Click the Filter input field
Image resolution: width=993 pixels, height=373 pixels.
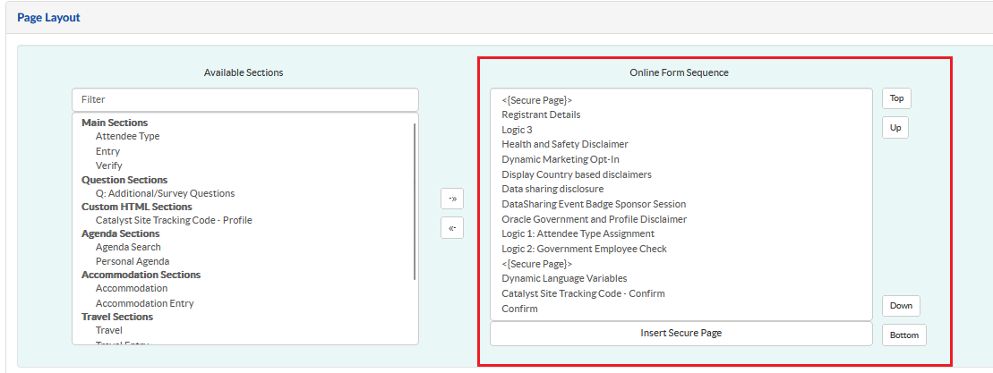(x=245, y=99)
